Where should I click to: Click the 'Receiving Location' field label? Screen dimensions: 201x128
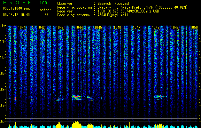pyautogui.click(x=74, y=7)
